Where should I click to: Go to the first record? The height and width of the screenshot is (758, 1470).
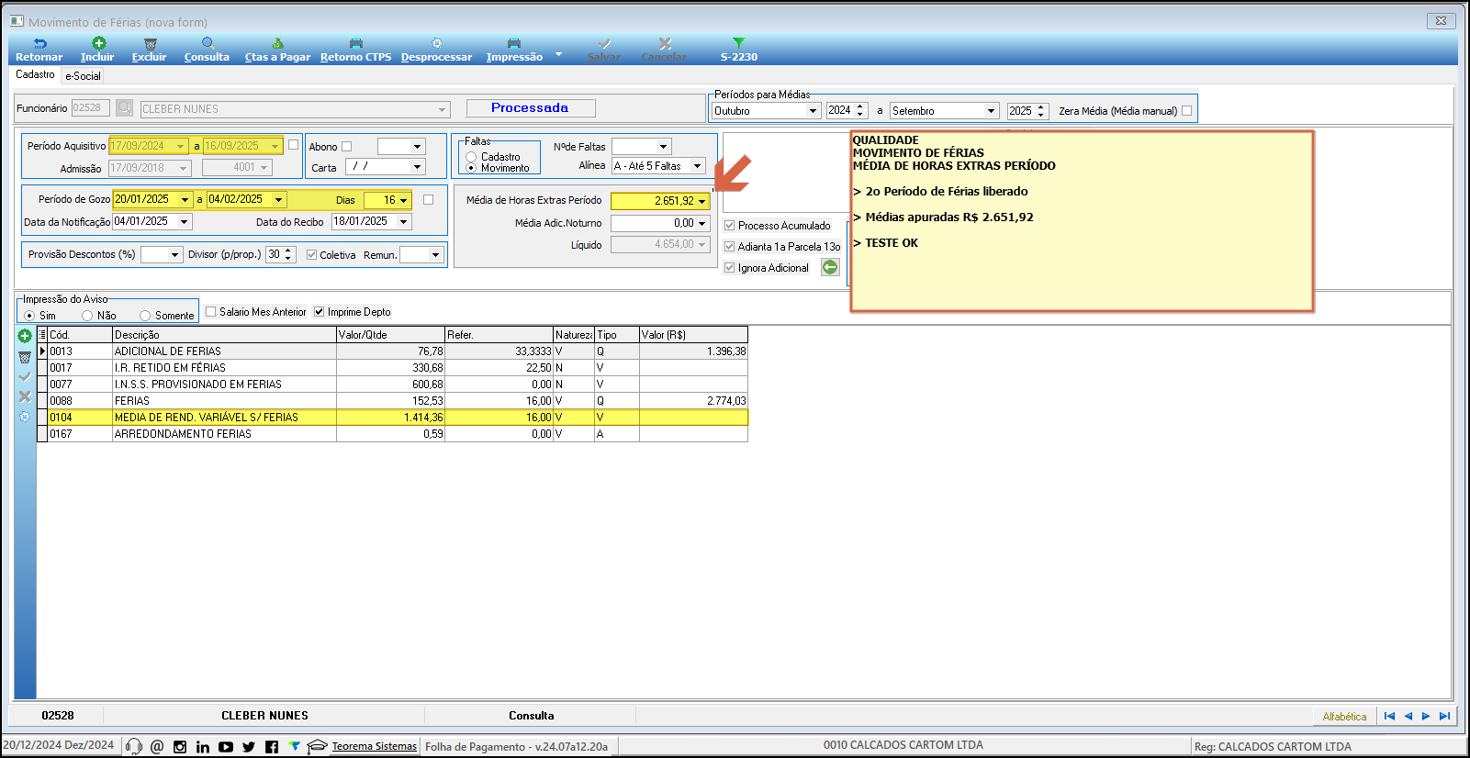(1389, 716)
